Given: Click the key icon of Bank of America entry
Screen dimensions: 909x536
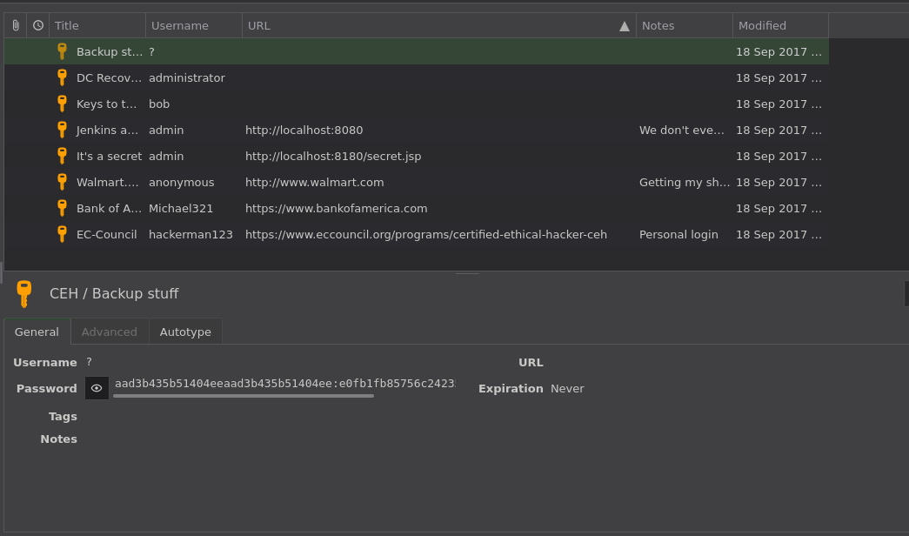Looking at the screenshot, I should [62, 208].
